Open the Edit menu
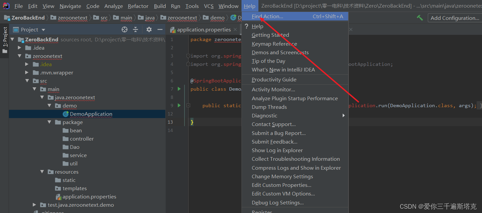This screenshot has width=482, height=213. (x=33, y=6)
